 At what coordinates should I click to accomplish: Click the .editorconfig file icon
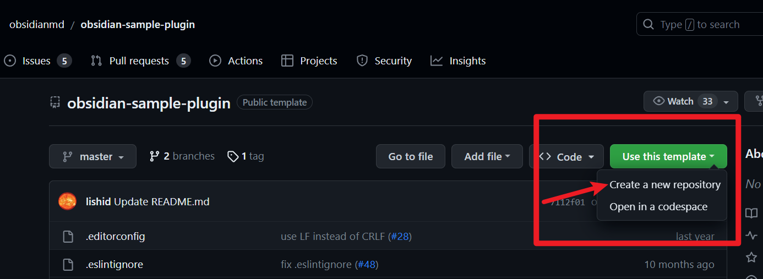point(68,237)
